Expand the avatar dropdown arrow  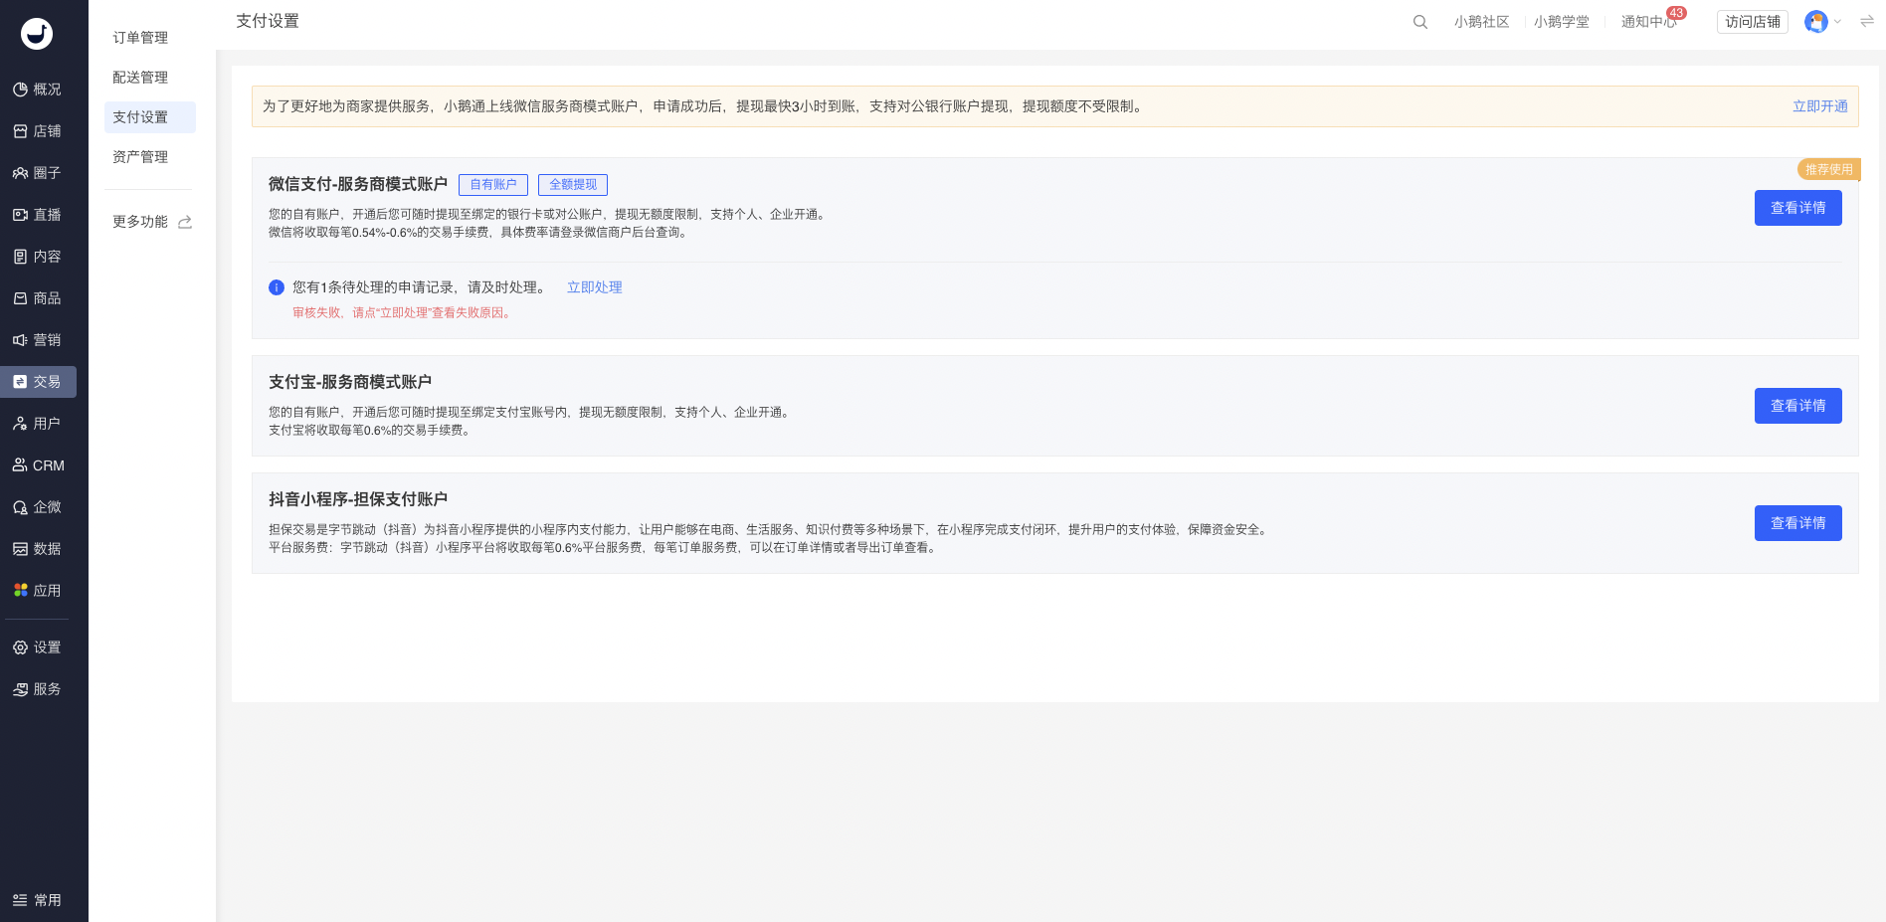(1838, 22)
